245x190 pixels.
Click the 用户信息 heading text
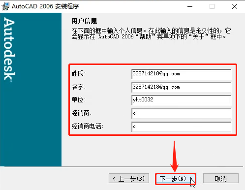coord(84,21)
